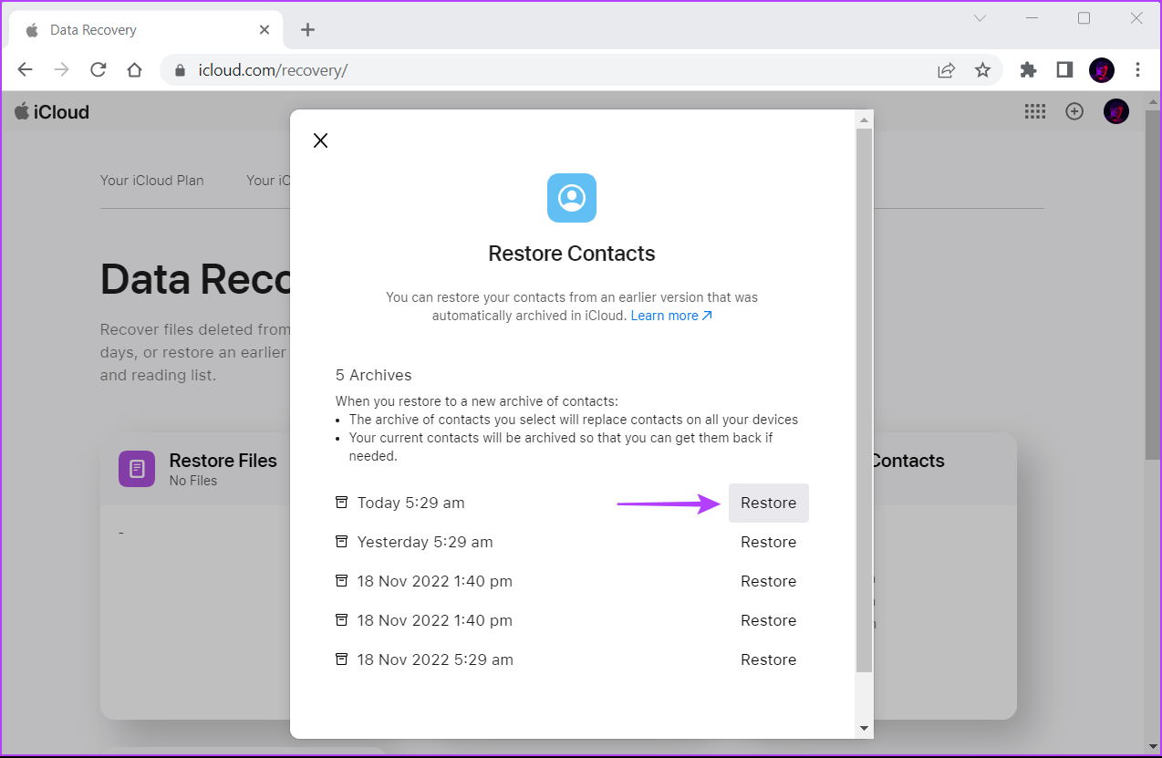Restore the Today 5:29 am archive
This screenshot has height=758, width=1162.
[769, 503]
